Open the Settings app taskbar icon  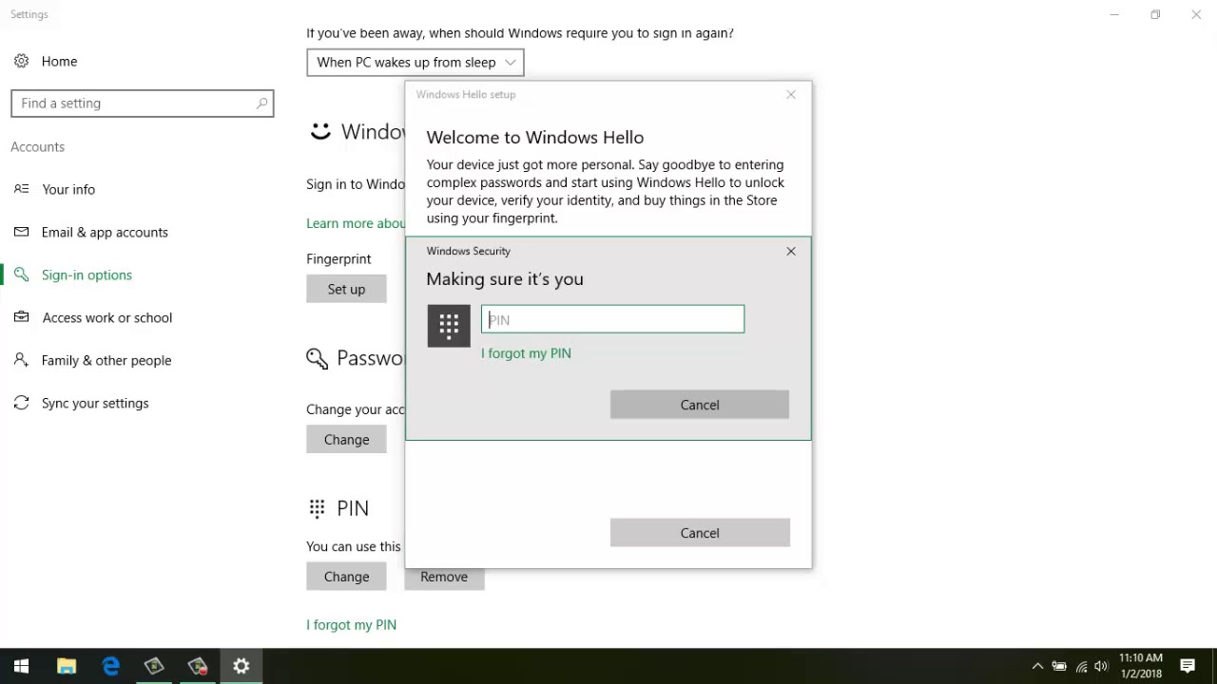[241, 666]
